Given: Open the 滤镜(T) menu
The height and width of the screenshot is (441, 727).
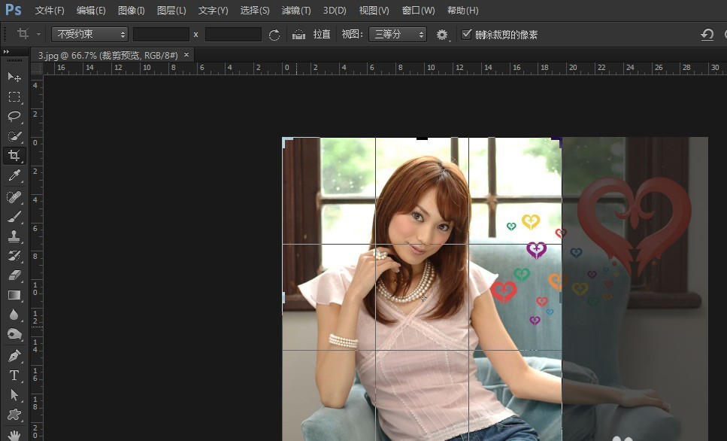Looking at the screenshot, I should tap(296, 11).
